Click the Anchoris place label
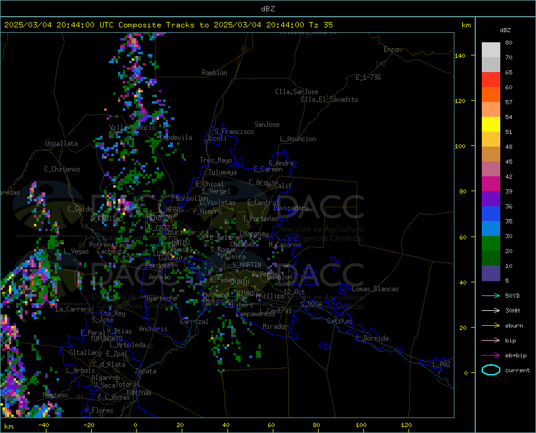 [x=153, y=329]
